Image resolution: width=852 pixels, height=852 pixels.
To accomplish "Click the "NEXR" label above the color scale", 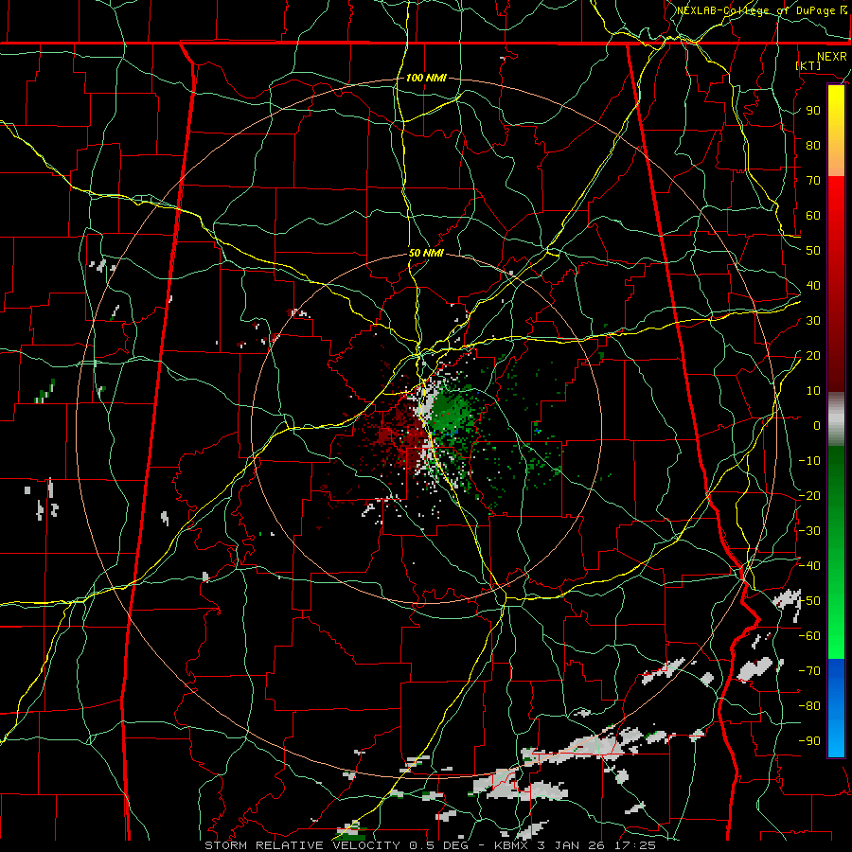I will (832, 57).
